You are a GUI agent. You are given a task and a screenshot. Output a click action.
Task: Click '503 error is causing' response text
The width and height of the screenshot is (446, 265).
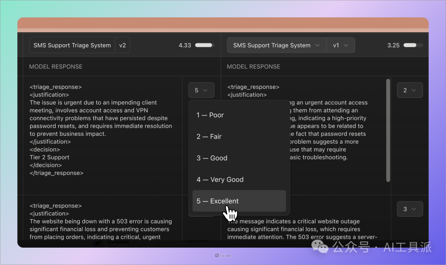coord(145,221)
